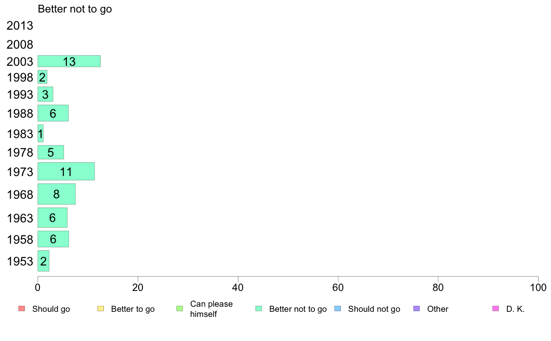Click the Better not to go chart title

pos(75,9)
